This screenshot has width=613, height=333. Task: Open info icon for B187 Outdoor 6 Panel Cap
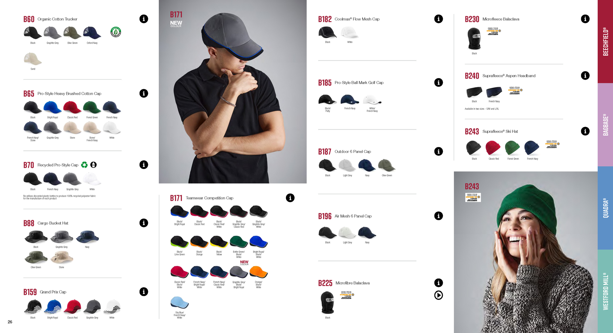point(438,151)
